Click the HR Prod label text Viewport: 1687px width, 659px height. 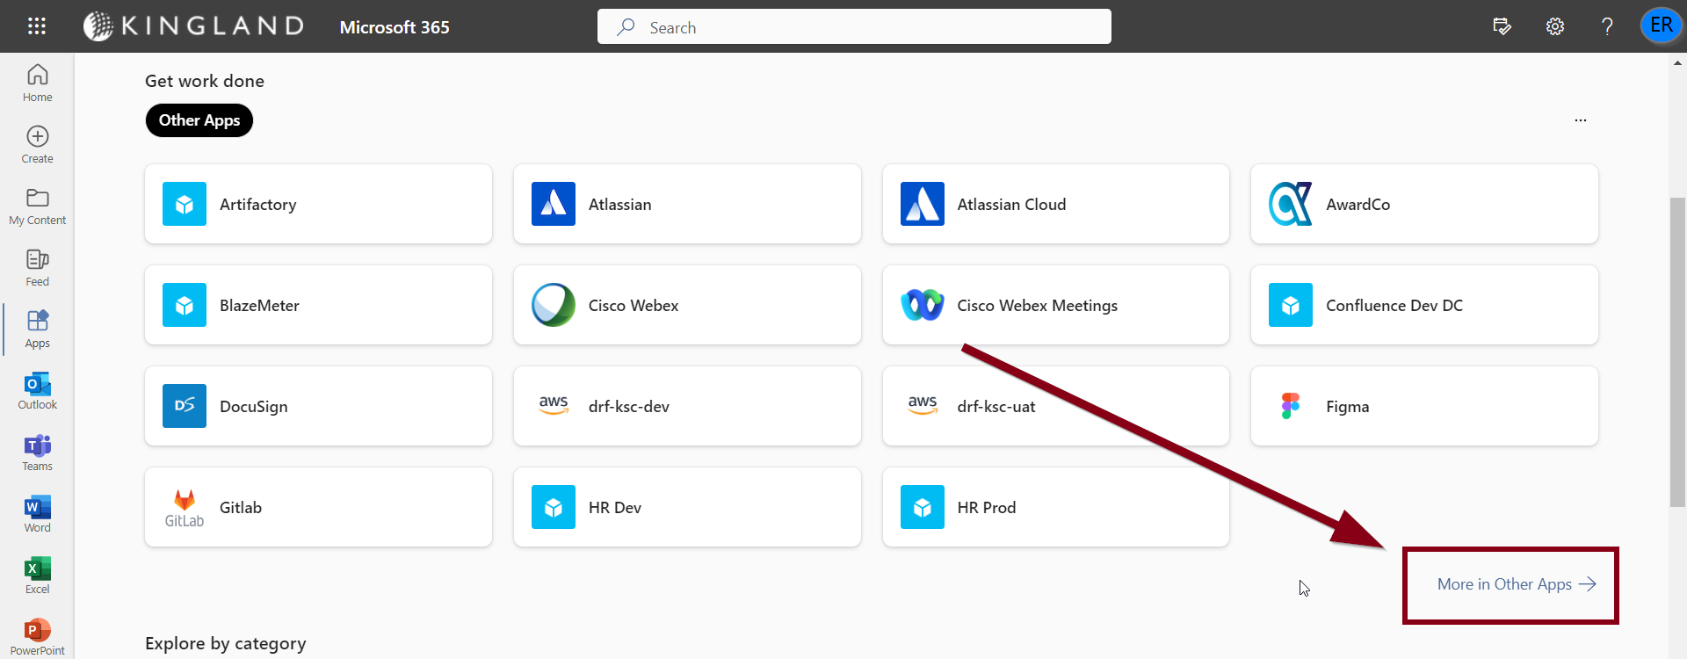[x=987, y=508]
